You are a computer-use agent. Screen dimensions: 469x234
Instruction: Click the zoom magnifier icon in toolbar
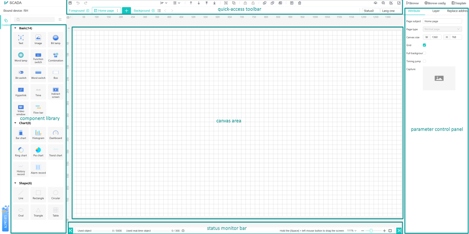383,3
